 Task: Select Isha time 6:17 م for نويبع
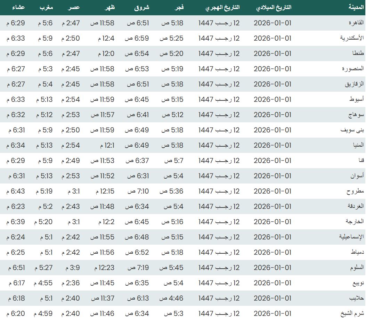17,283
